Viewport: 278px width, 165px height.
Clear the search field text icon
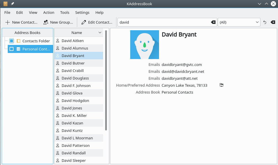pyautogui.click(x=213, y=22)
